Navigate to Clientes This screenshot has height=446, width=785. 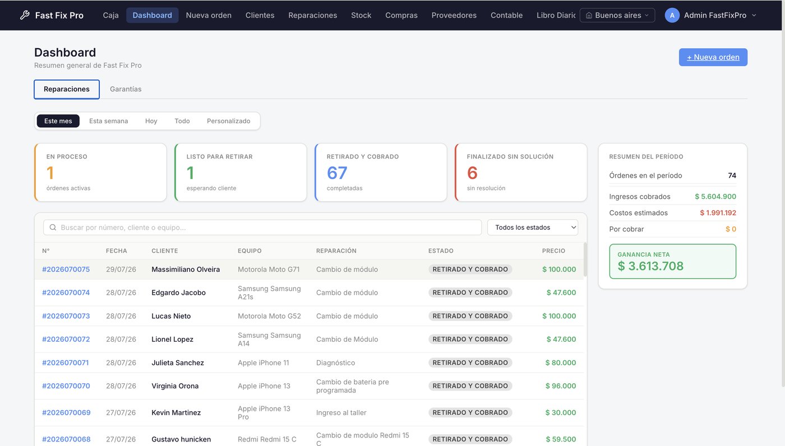260,15
